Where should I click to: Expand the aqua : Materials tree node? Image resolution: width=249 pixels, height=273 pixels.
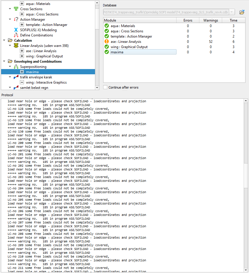click(x=22, y=4)
